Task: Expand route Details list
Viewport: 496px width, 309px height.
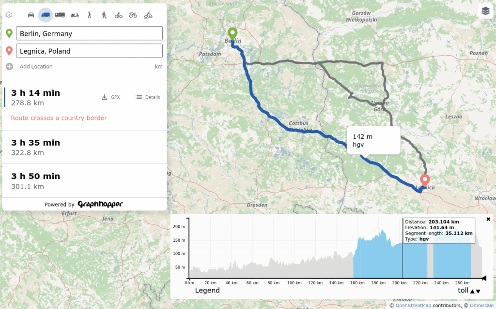Action: click(148, 97)
